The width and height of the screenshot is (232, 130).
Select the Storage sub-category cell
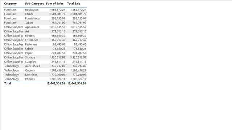tap(30, 57)
